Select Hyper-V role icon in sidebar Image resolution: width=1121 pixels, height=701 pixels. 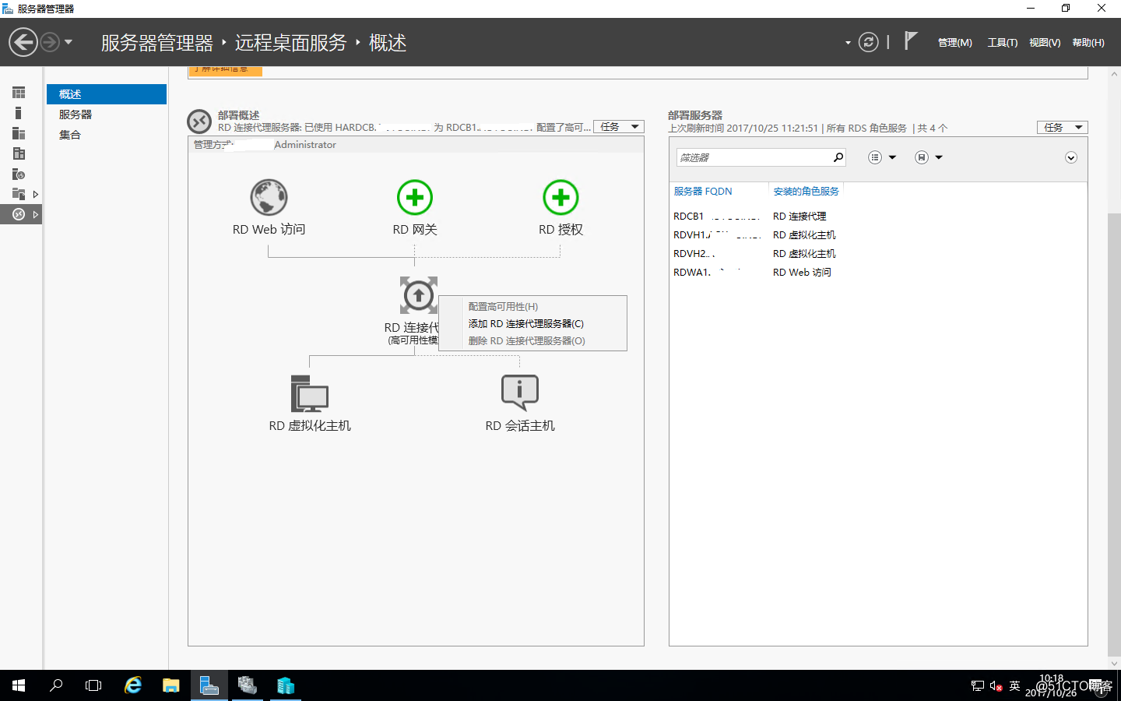[19, 153]
